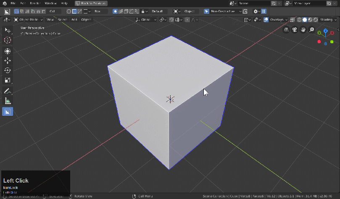
Task: Select the Cursor tool in the left toolbar
Action: point(8,40)
